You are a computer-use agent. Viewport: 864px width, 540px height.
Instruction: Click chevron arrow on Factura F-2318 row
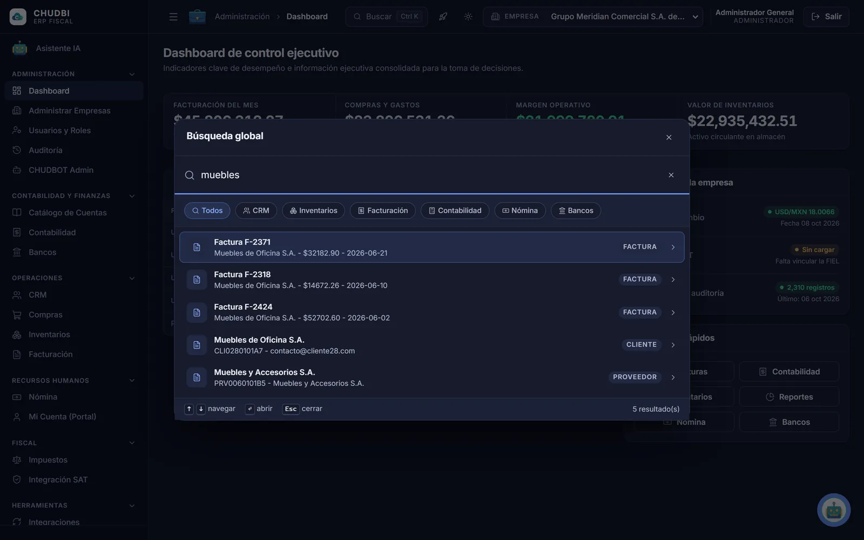tap(673, 280)
